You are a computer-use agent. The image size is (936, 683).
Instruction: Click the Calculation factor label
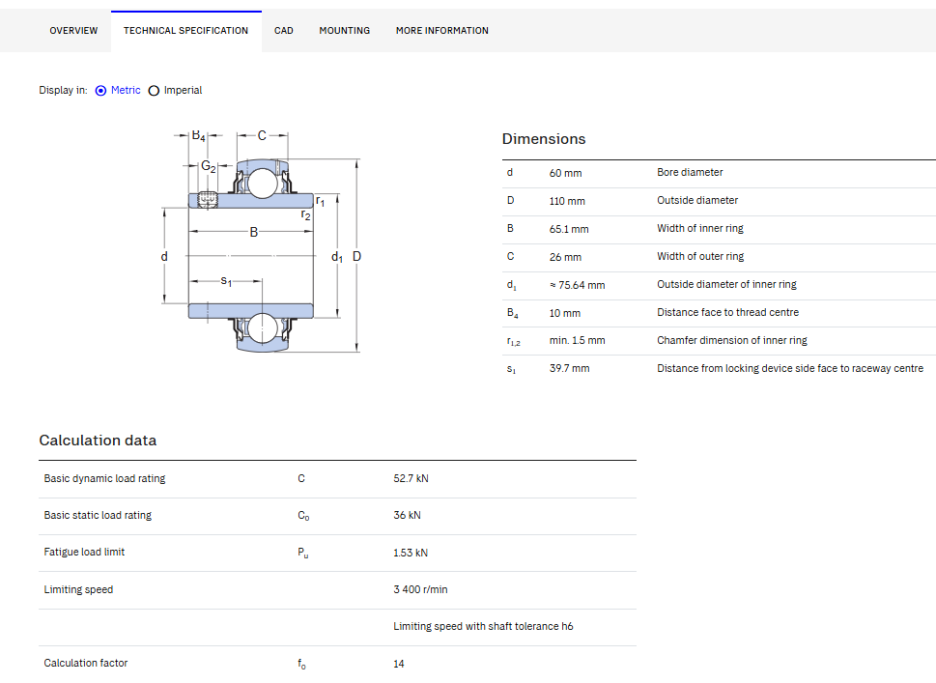85,664
